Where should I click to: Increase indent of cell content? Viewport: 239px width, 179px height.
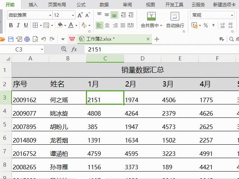131,15
